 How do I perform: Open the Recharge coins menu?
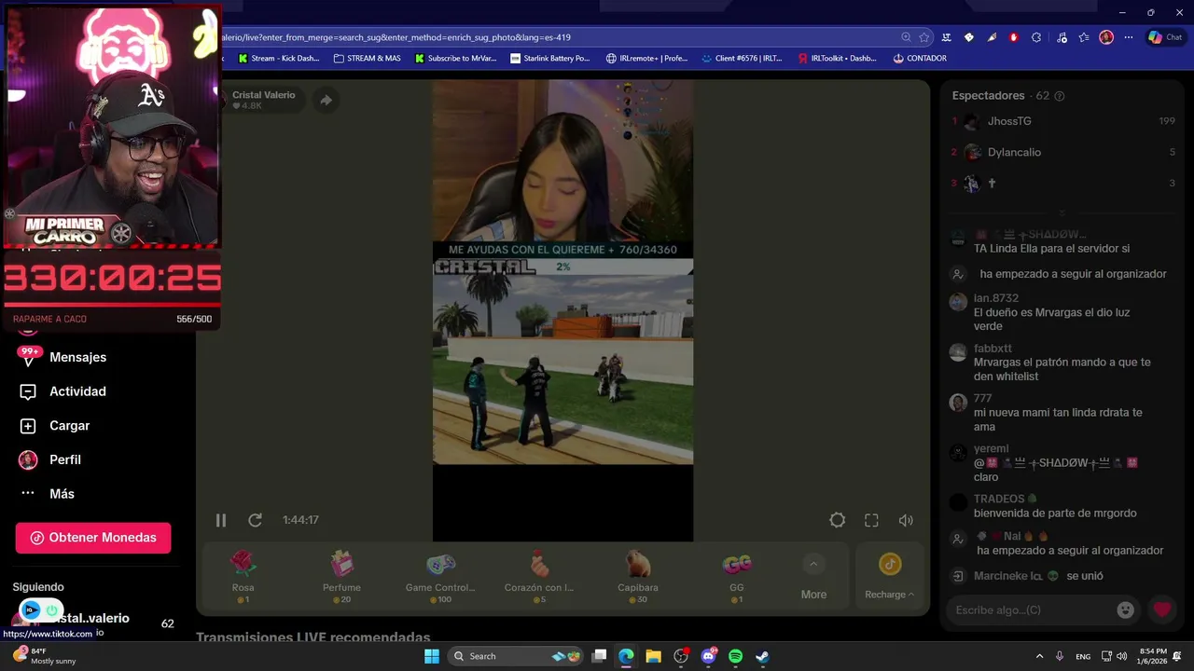[889, 576]
